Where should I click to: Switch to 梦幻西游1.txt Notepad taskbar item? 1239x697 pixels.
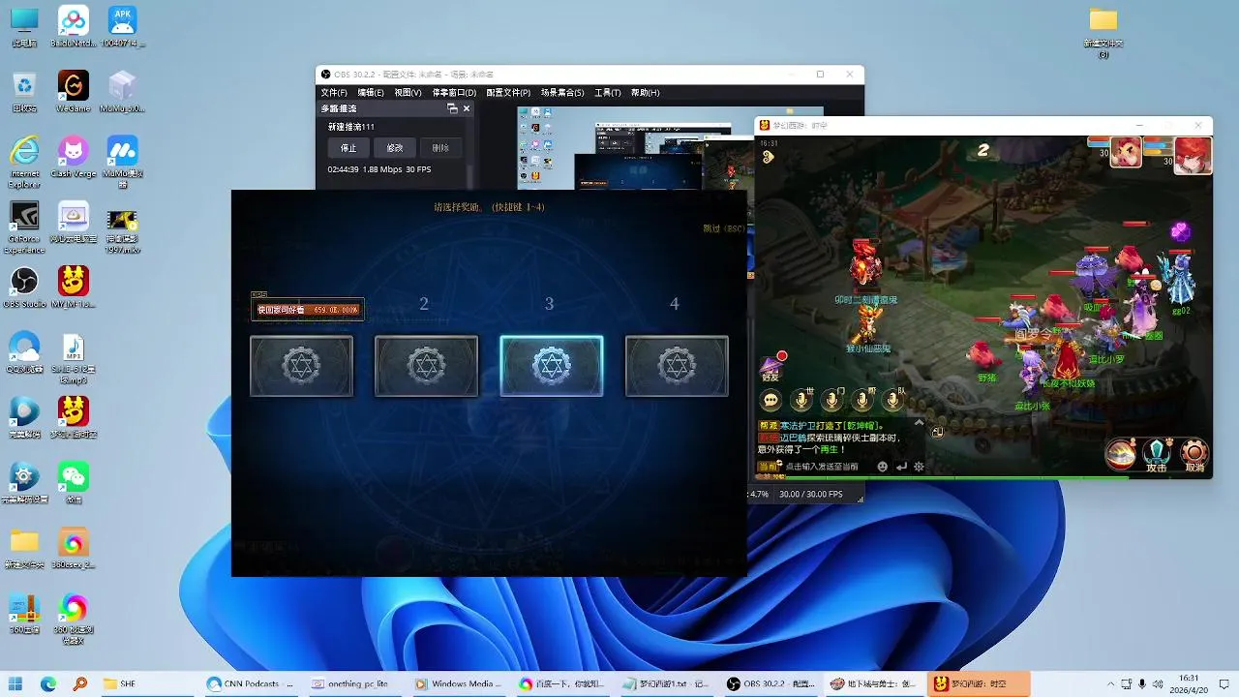coord(668,683)
